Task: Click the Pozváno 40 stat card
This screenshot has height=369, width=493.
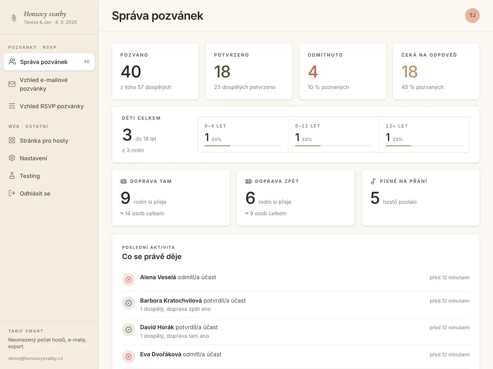Action: [x=155, y=71]
